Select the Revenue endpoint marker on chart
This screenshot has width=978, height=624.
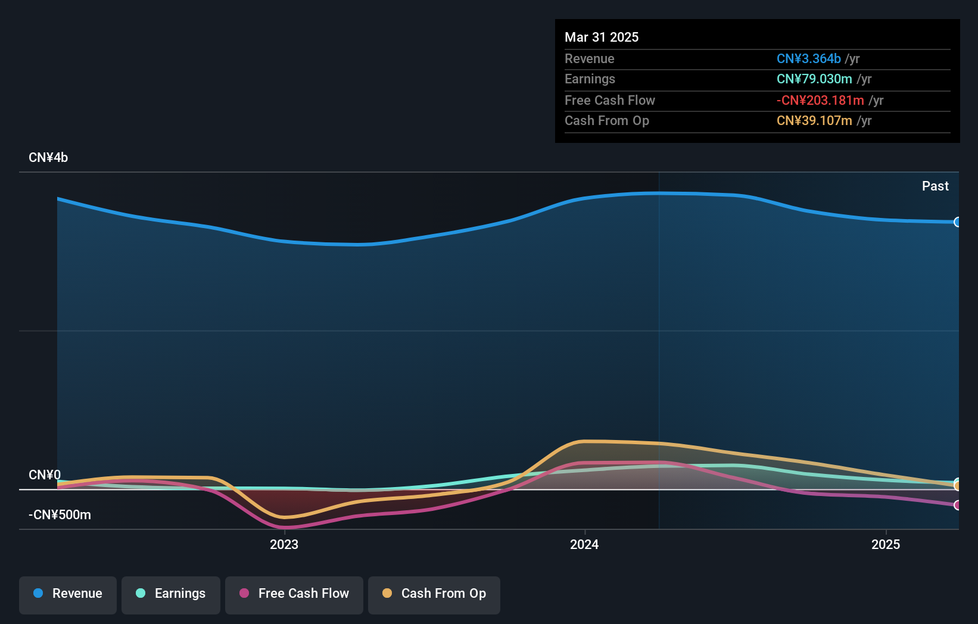[x=958, y=222]
